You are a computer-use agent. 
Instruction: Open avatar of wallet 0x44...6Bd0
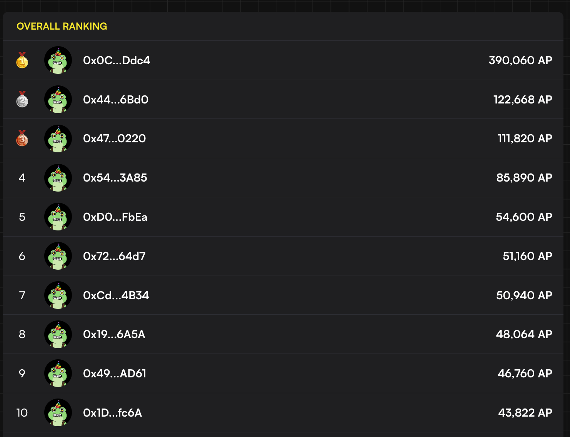tap(58, 99)
